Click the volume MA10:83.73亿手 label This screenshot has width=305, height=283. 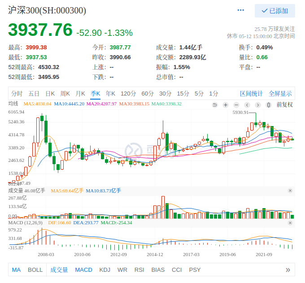pos(103,191)
